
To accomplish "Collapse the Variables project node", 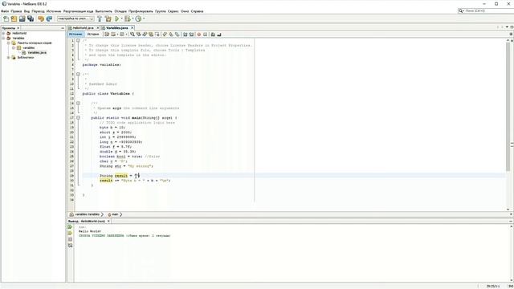I will click(x=3, y=38).
